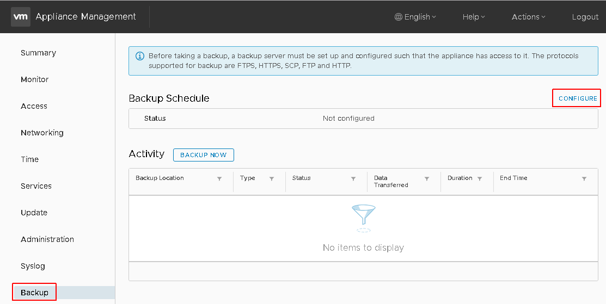Filter the Type column
The width and height of the screenshot is (606, 304).
pos(272,178)
